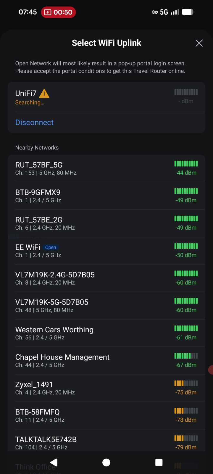Tap the -44 dBm signal reading

pos(186,173)
